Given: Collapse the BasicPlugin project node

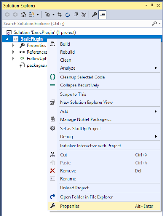Looking at the screenshot, I should point(7,39).
